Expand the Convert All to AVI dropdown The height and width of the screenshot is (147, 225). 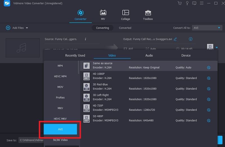coord(207,28)
